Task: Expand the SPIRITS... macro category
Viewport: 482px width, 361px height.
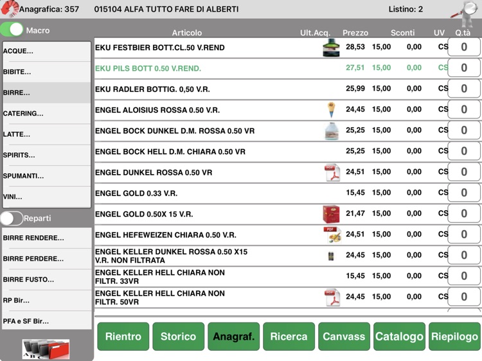Action: pyautogui.click(x=47, y=155)
